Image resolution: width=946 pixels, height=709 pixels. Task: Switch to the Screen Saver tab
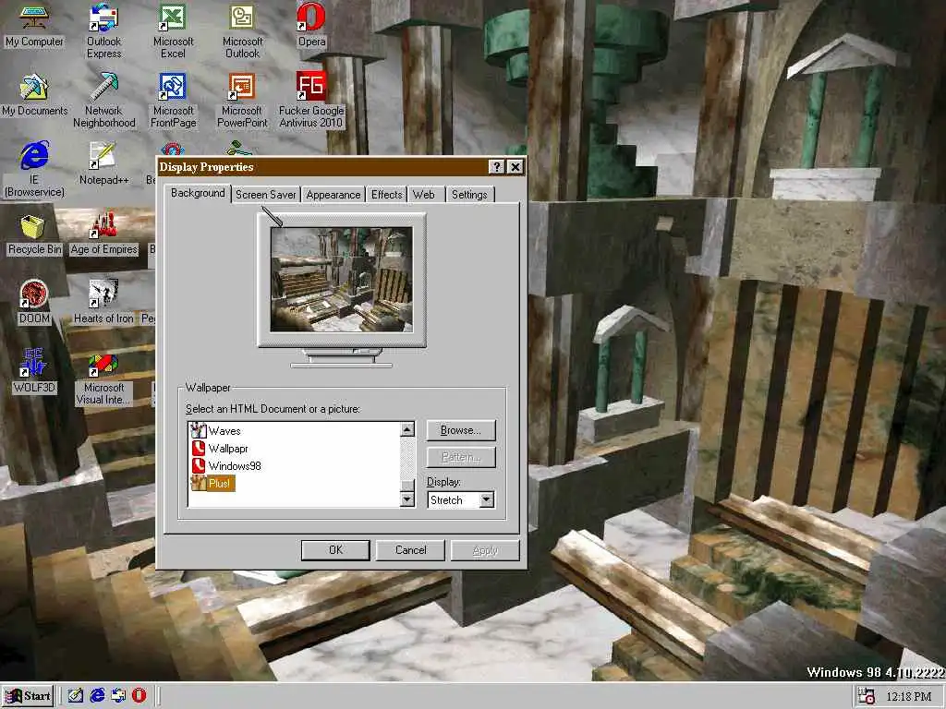pos(265,194)
